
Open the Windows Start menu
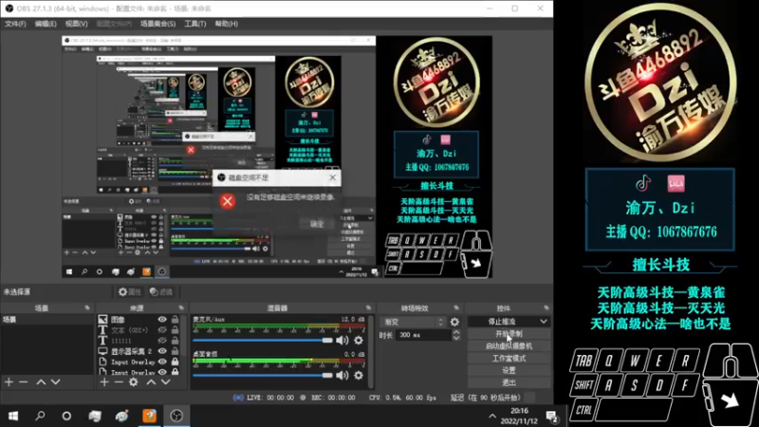pos(13,416)
